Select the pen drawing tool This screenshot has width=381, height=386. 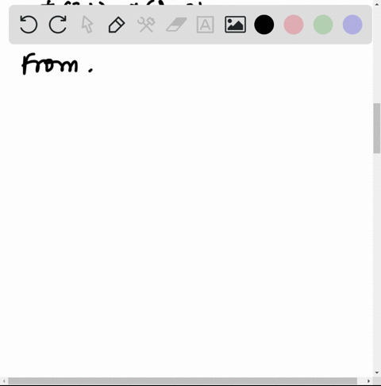[x=117, y=25]
